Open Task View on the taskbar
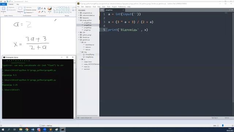The image size is (234, 132). 15,129
